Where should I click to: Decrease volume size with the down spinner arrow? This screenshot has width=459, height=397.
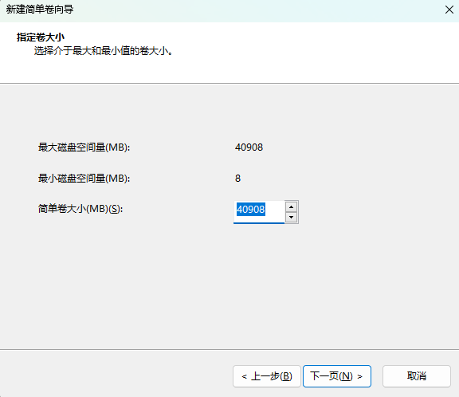click(x=291, y=217)
